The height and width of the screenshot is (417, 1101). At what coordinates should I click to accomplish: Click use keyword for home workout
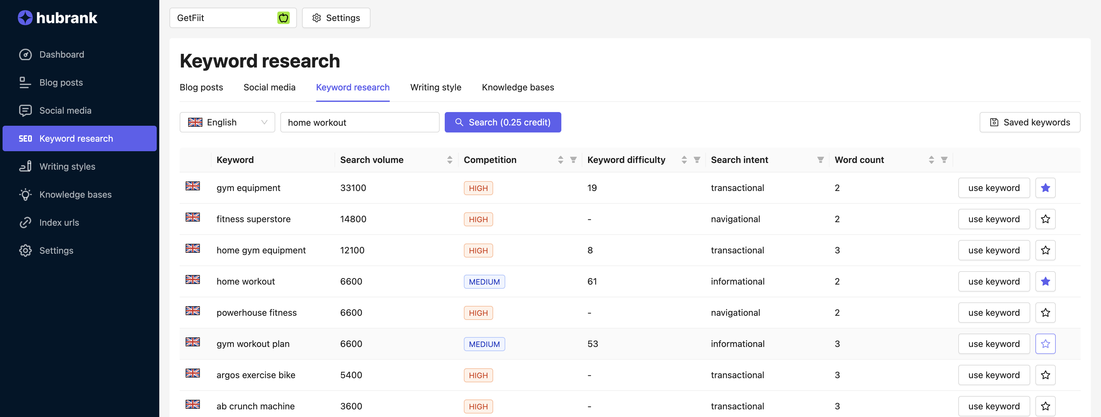(x=993, y=282)
